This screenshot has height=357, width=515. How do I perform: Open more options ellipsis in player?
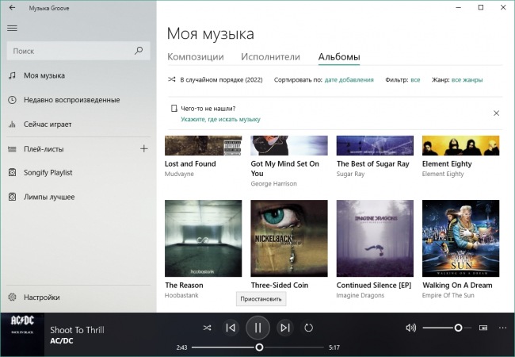(x=502, y=328)
